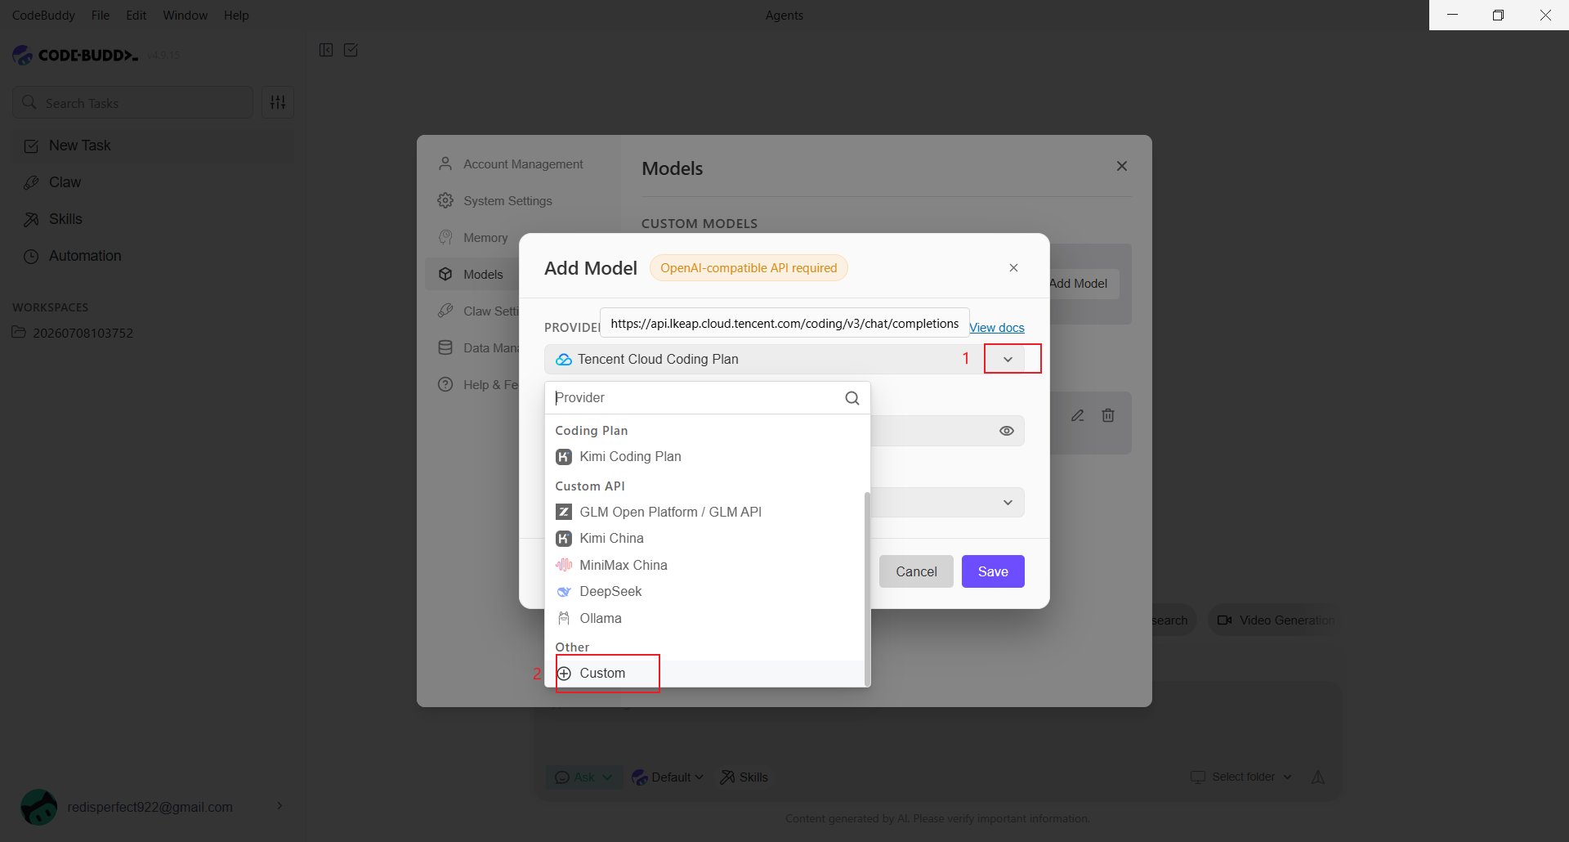Select GLM Open Platform / GLM API
Viewport: 1569px width, 842px height.
coord(704,512)
